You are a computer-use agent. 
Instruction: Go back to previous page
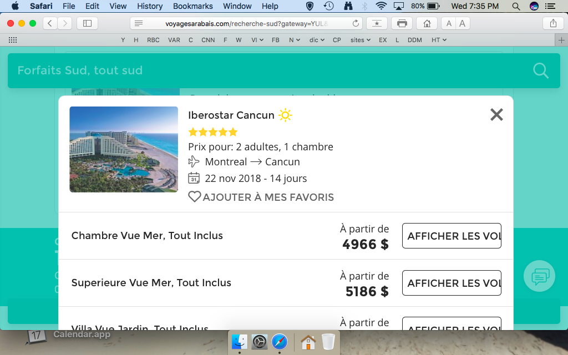[50, 23]
